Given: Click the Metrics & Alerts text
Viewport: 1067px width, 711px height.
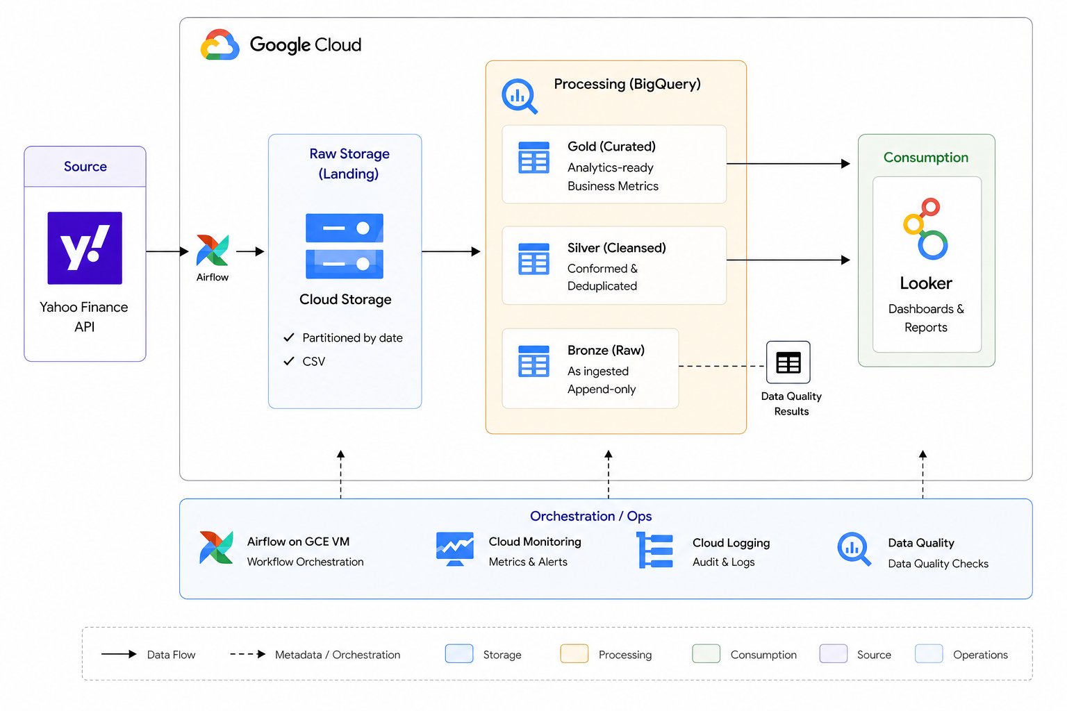Looking at the screenshot, I should (528, 562).
